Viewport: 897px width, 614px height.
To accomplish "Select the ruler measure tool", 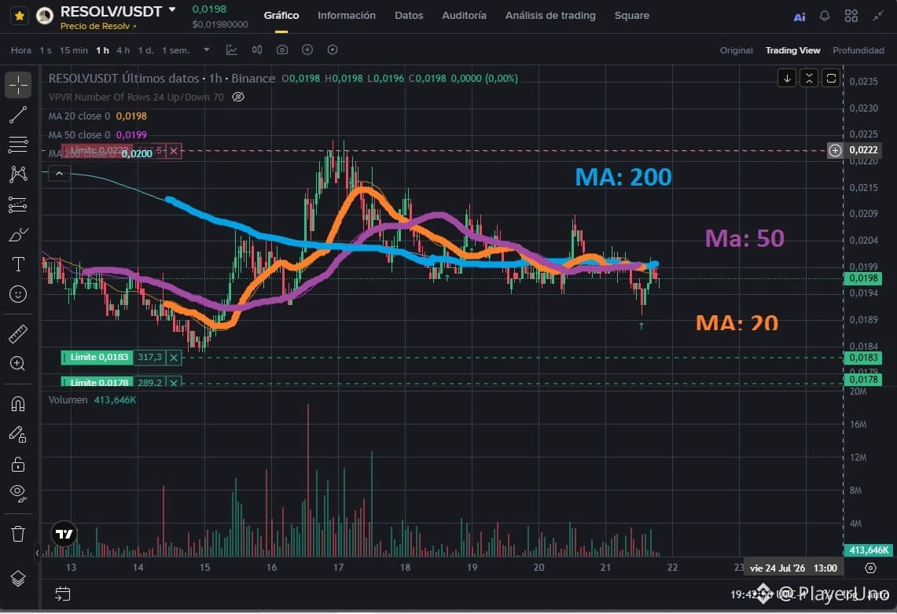I will pos(18,333).
